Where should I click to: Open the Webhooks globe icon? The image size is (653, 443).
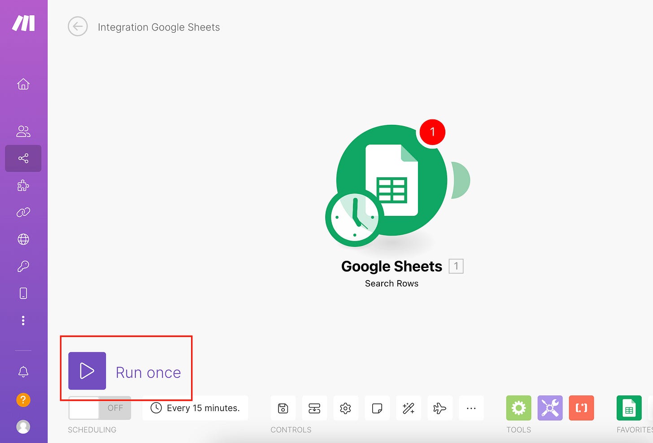click(23, 239)
